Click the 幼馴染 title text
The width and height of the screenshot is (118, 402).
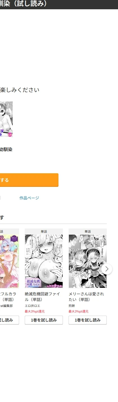[x=6, y=150]
